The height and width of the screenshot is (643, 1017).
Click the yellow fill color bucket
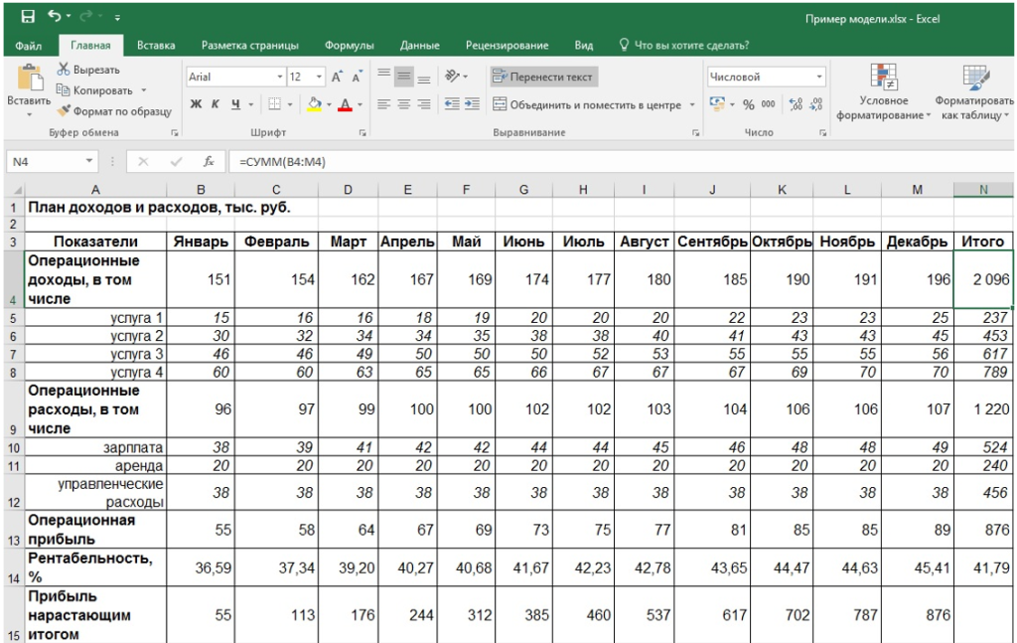(314, 104)
